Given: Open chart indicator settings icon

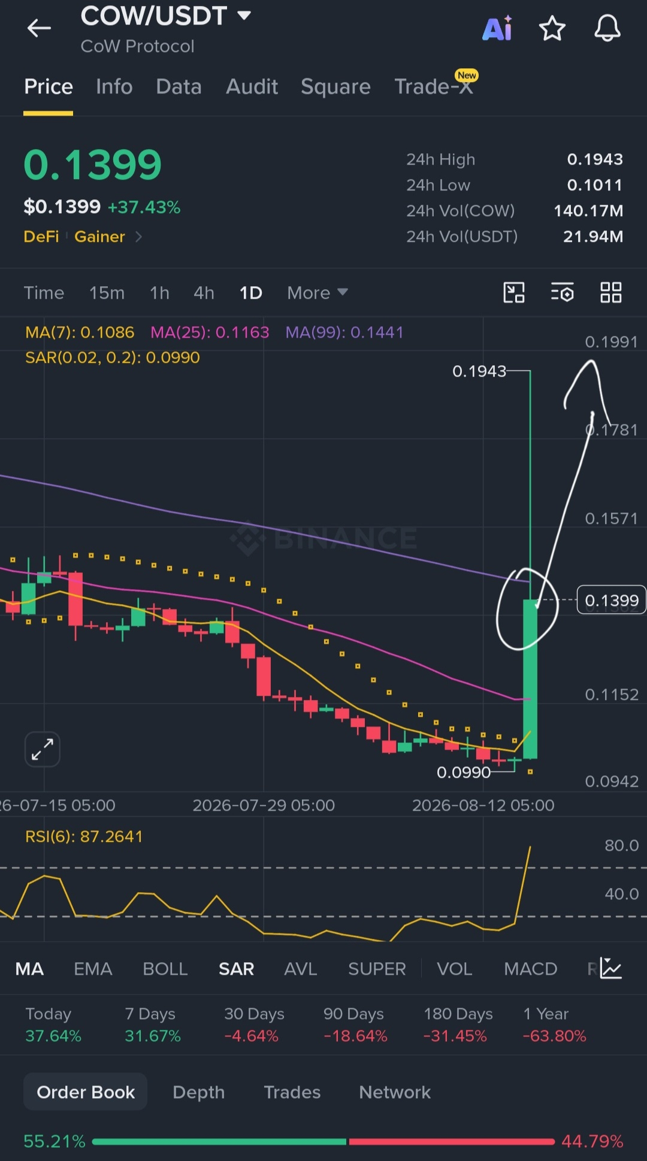Looking at the screenshot, I should tap(562, 293).
